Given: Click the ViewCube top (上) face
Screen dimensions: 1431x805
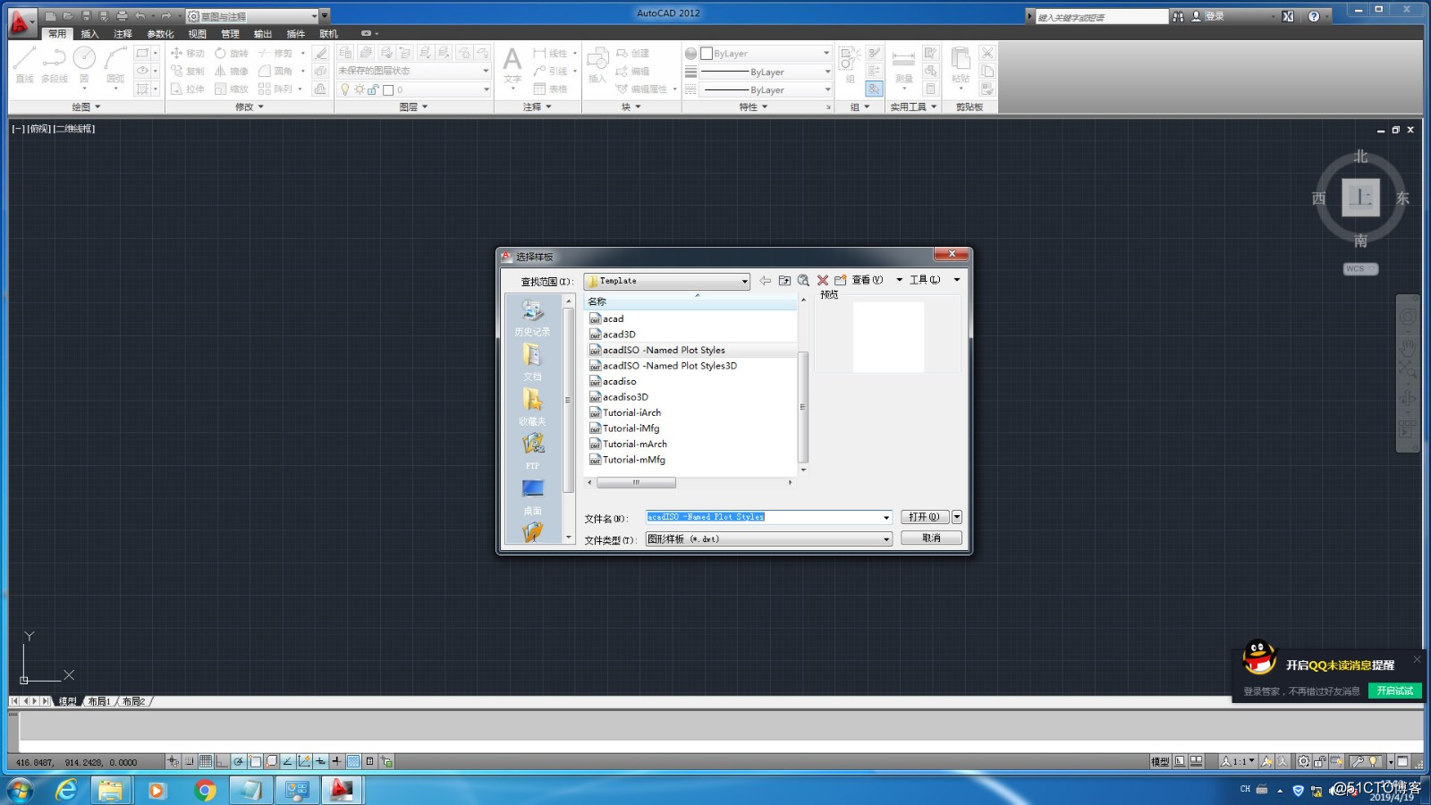Looking at the screenshot, I should click(x=1360, y=197).
